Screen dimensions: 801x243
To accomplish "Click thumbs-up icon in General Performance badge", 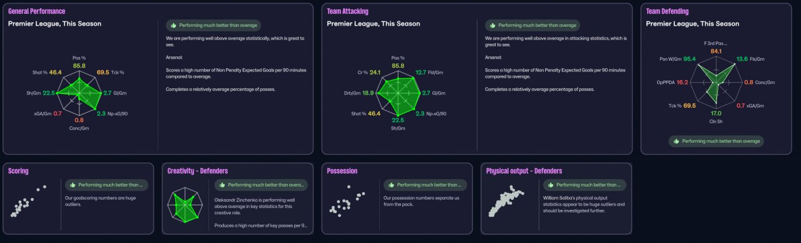I will pyautogui.click(x=173, y=26).
